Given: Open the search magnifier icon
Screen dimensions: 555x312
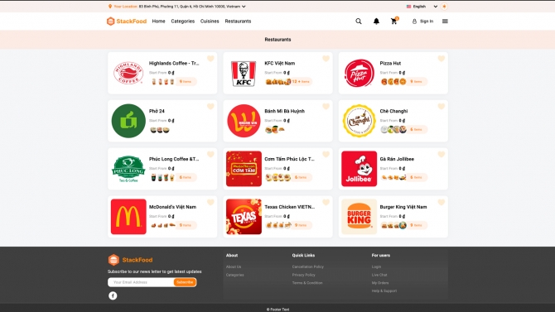Looking at the screenshot, I should tap(359, 22).
